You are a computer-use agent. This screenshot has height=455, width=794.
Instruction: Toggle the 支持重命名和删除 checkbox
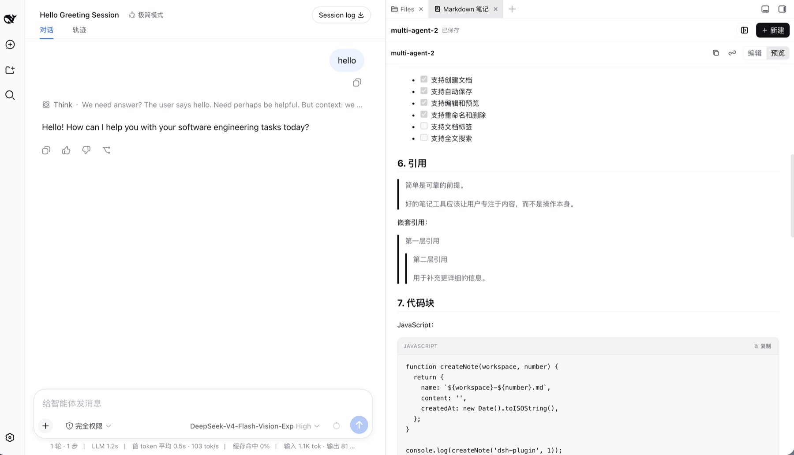coord(424,114)
